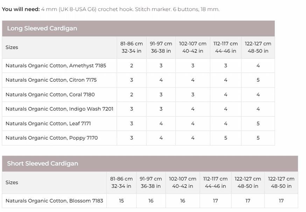Select the 122-127 cm 48-50 in column header
This screenshot has width=306, height=212.
tap(258, 47)
